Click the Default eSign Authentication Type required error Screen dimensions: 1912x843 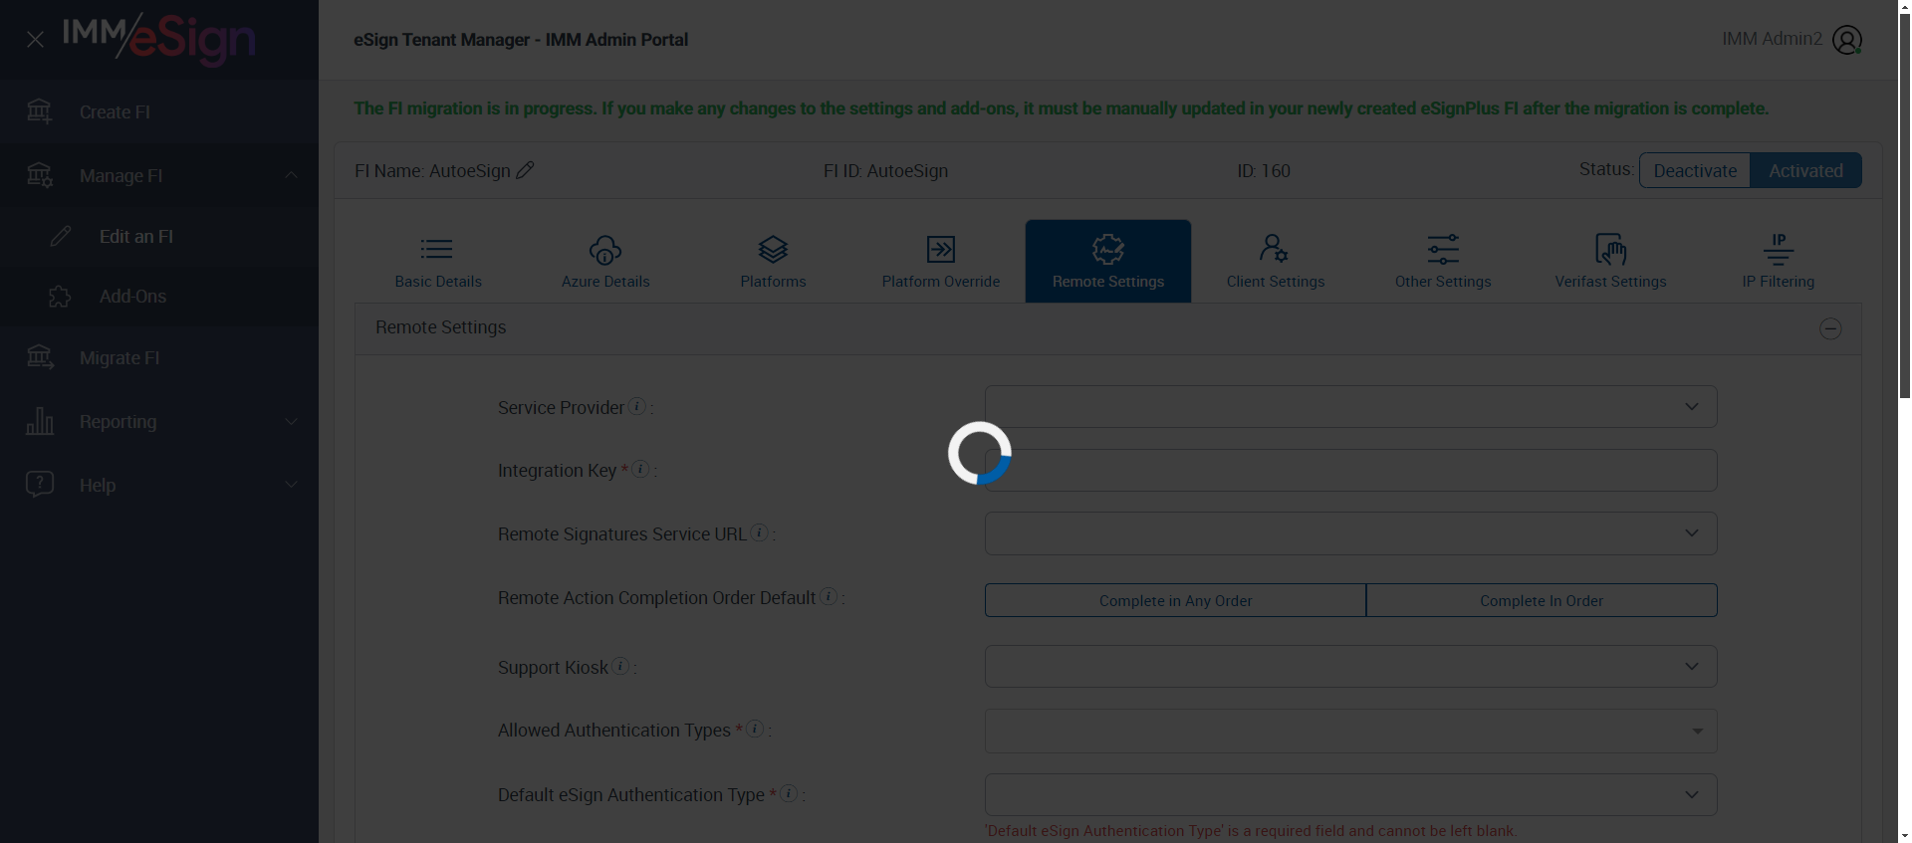(1251, 830)
